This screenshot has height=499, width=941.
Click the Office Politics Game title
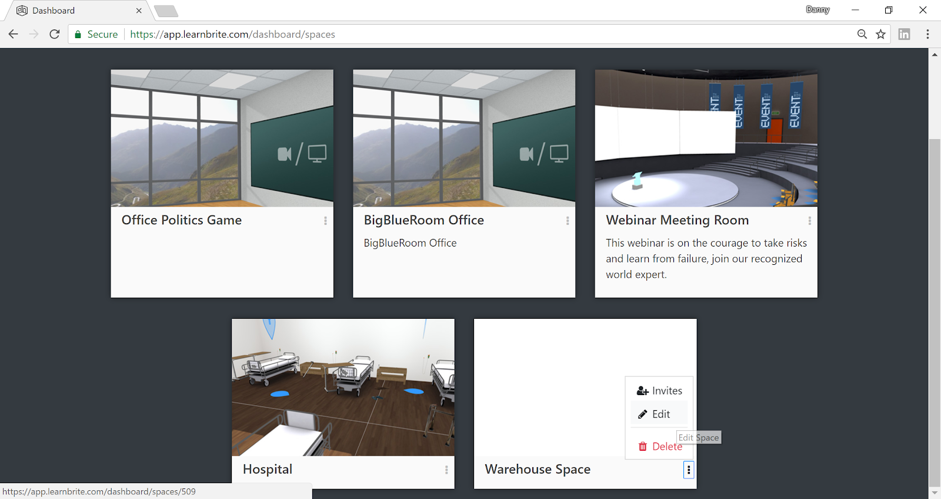182,220
